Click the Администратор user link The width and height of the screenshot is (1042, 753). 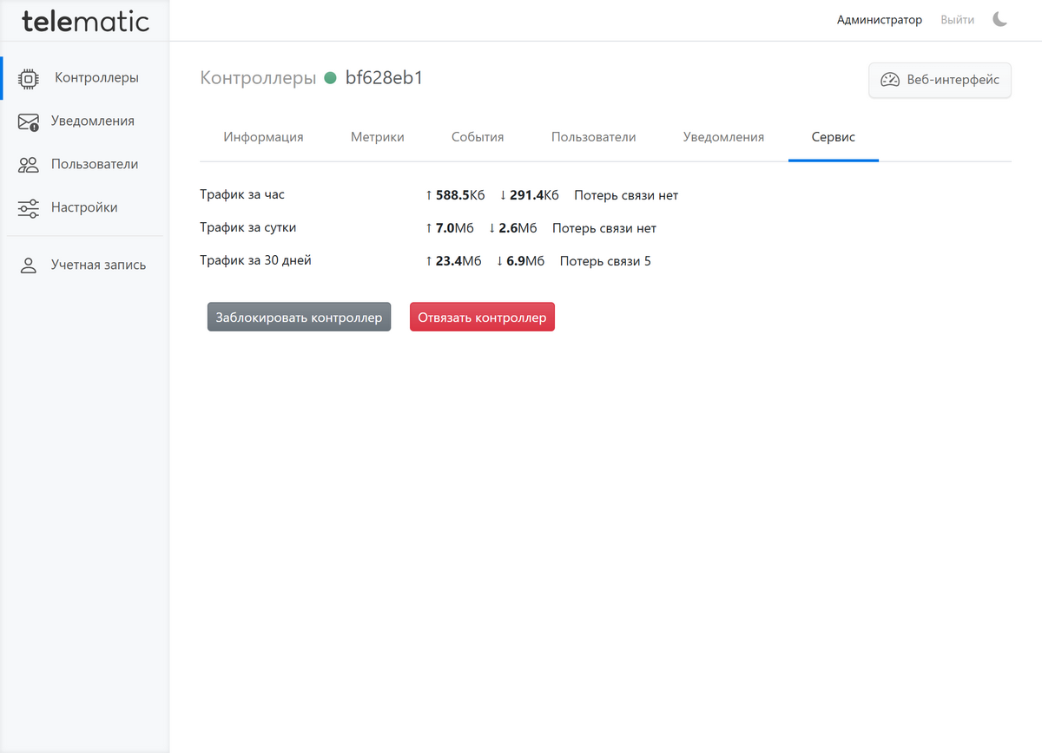coord(879,19)
